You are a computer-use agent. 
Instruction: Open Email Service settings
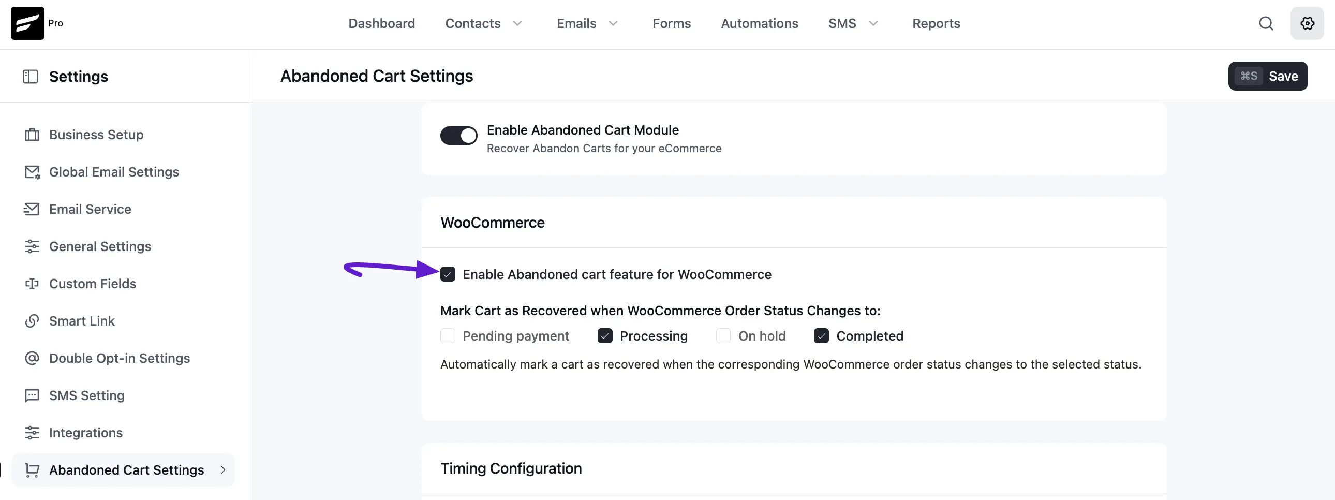click(90, 209)
